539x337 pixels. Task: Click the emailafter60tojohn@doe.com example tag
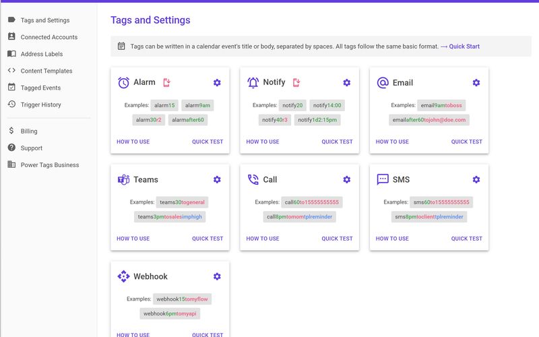click(429, 120)
